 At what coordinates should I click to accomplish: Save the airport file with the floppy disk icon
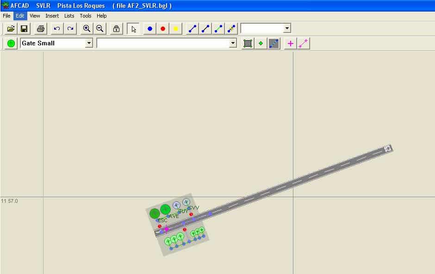(24, 29)
